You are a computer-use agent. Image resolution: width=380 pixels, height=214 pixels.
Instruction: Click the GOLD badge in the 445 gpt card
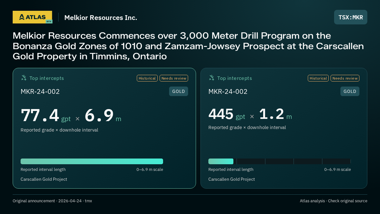coord(350,91)
